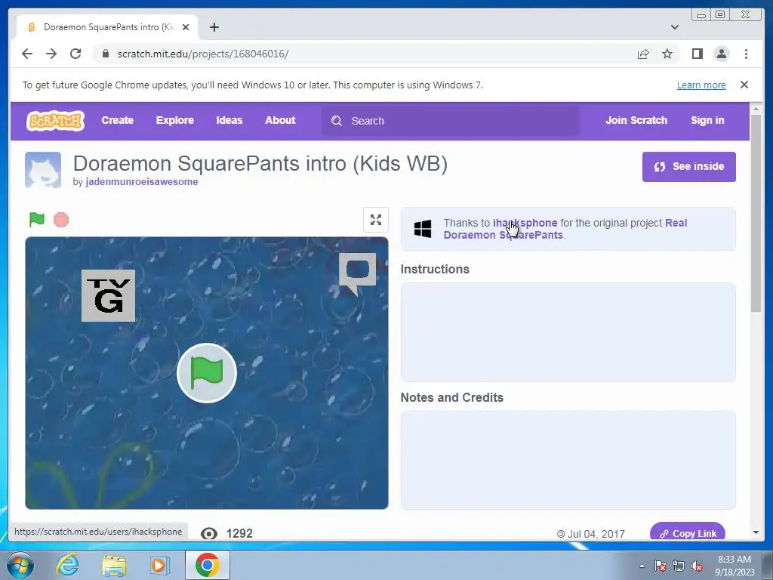Bookmark this page with star icon
The image size is (773, 580).
[x=667, y=54]
